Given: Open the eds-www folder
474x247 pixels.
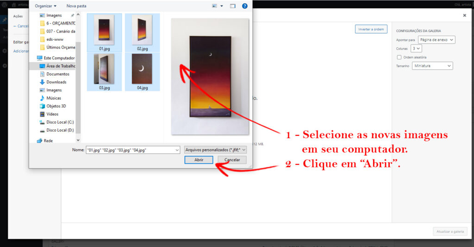Looking at the screenshot, I should (52, 39).
